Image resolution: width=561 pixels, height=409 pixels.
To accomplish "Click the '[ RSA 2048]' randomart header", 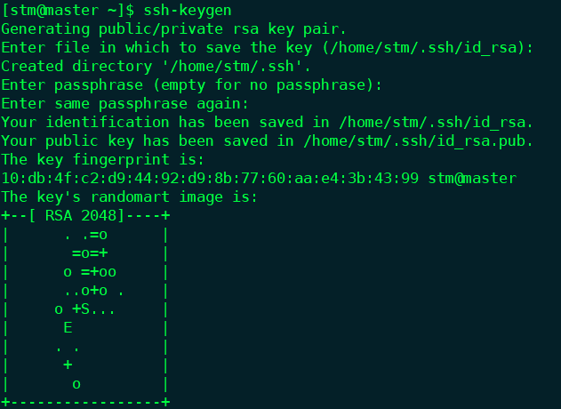I will (76, 216).
